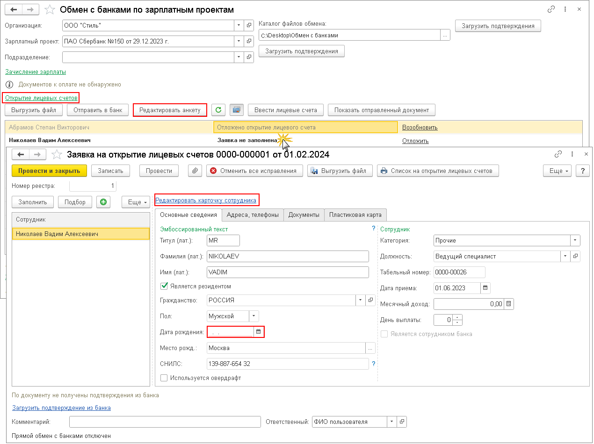Click the bank card icon button
Image resolution: width=594 pixels, height=444 pixels.
(236, 110)
